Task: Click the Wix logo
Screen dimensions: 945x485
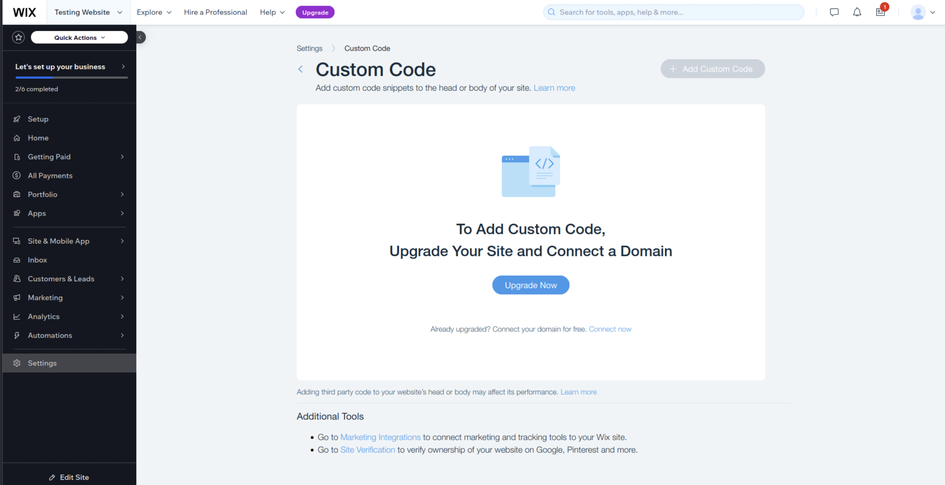Action: (x=25, y=12)
